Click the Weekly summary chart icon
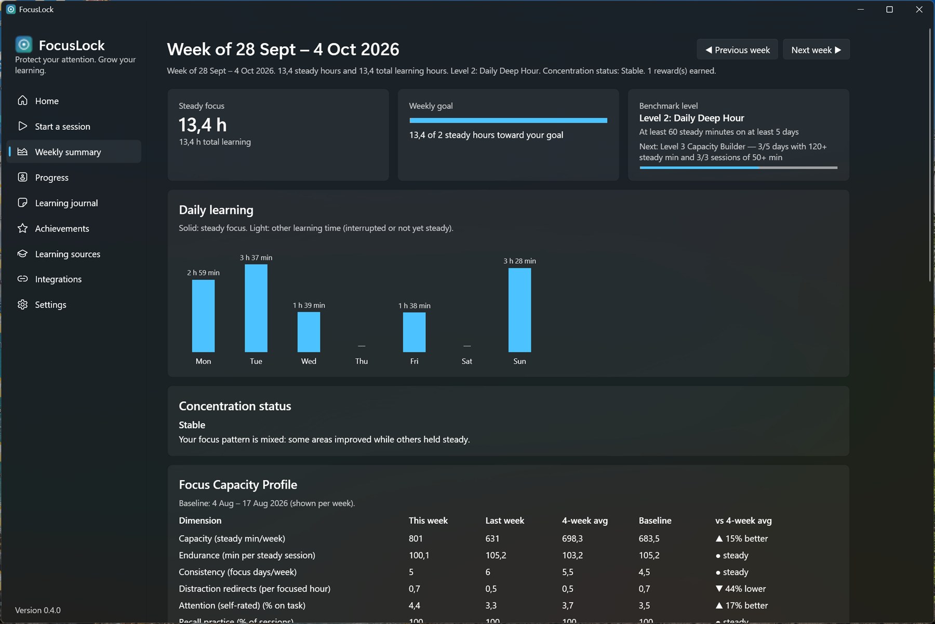The image size is (935, 624). pyautogui.click(x=22, y=152)
